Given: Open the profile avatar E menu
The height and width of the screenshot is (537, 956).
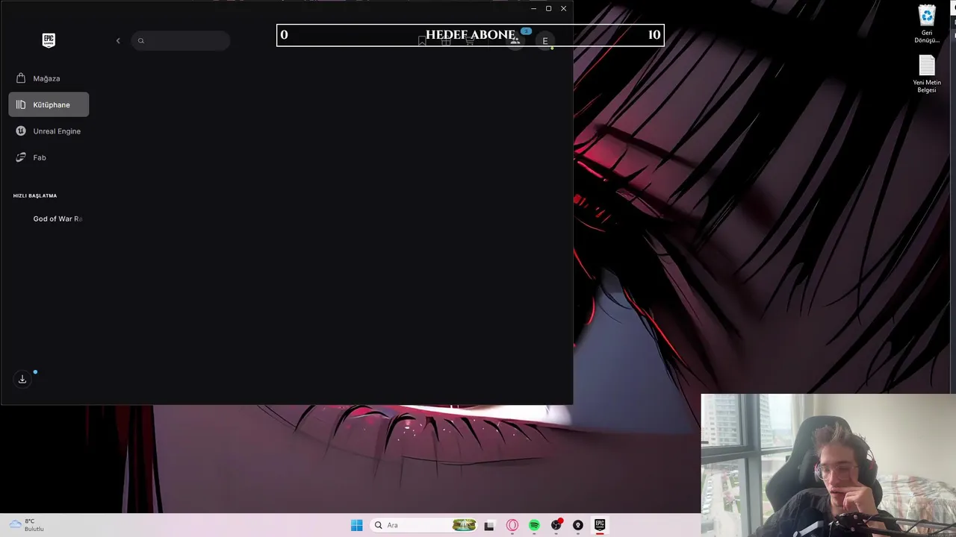Looking at the screenshot, I should 545,41.
